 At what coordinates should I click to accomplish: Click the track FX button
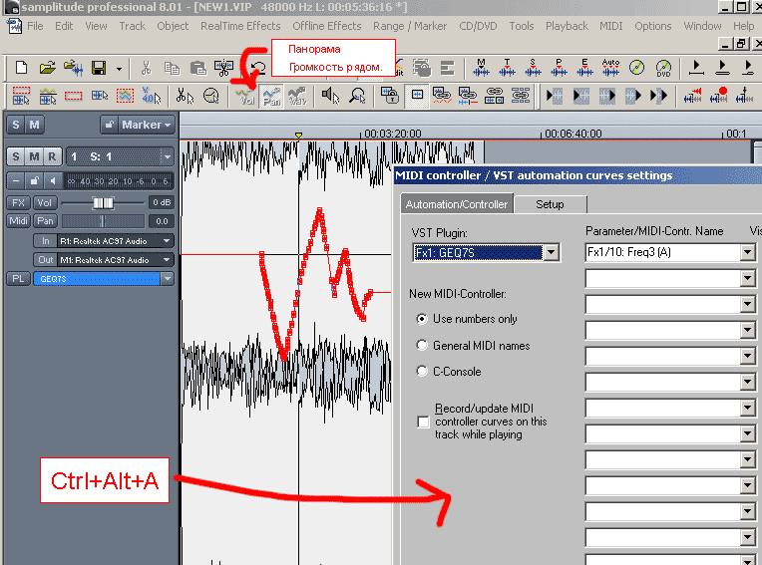19,202
